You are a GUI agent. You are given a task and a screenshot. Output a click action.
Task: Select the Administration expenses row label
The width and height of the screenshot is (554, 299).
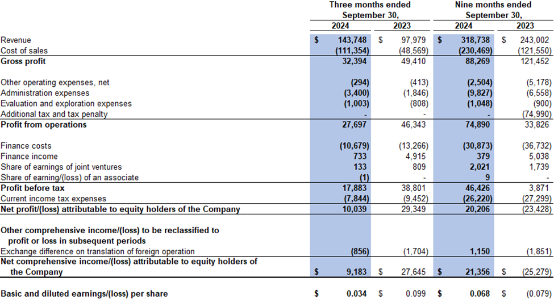pyautogui.click(x=45, y=93)
